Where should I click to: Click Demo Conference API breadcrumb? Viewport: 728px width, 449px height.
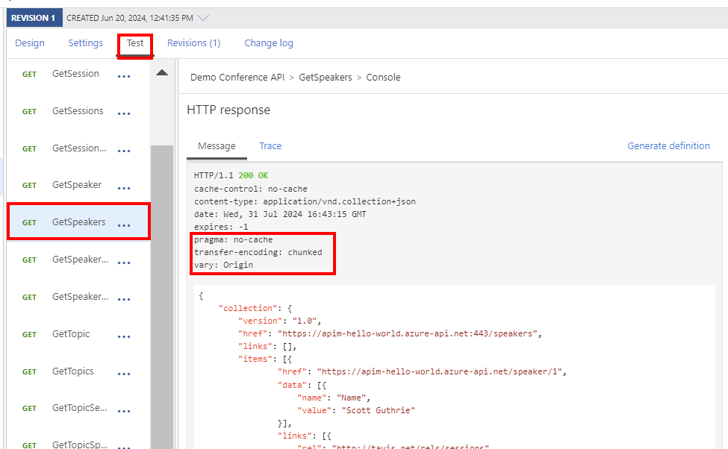tap(237, 78)
